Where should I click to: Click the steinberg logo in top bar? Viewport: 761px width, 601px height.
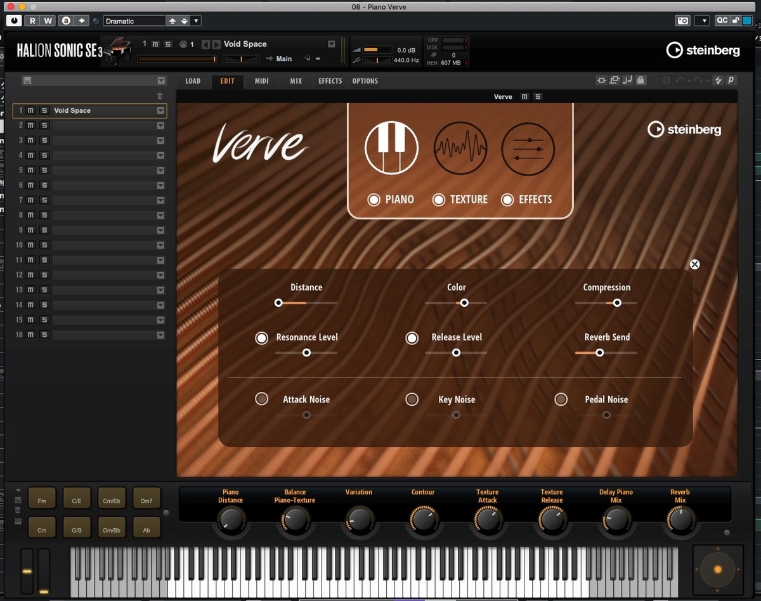pos(703,50)
